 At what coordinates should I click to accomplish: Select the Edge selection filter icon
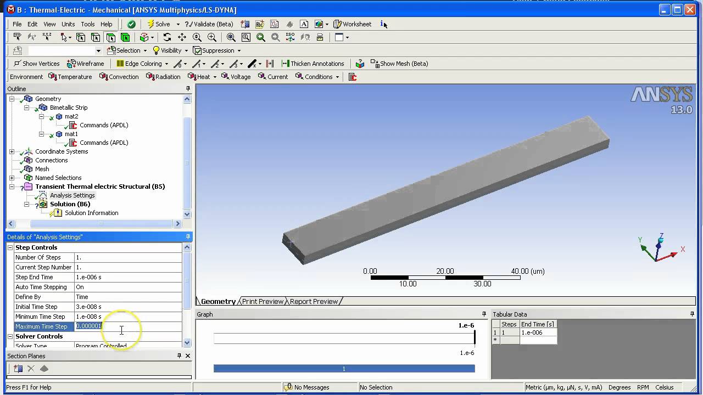(x=96, y=37)
